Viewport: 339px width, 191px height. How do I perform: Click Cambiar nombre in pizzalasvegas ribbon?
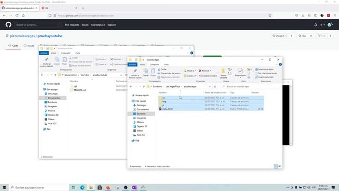pos(208,76)
